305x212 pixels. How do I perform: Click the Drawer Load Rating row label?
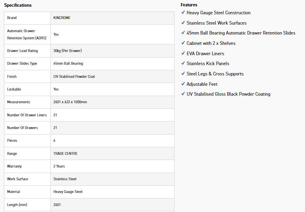click(23, 50)
